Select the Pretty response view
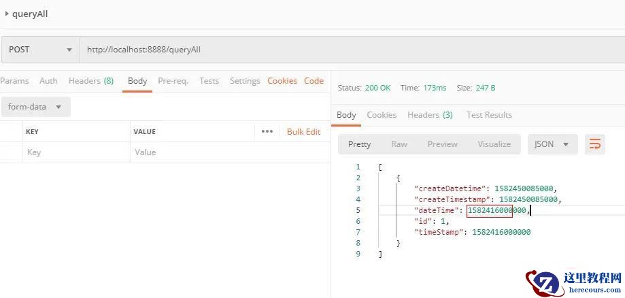625x298 pixels. coord(359,144)
